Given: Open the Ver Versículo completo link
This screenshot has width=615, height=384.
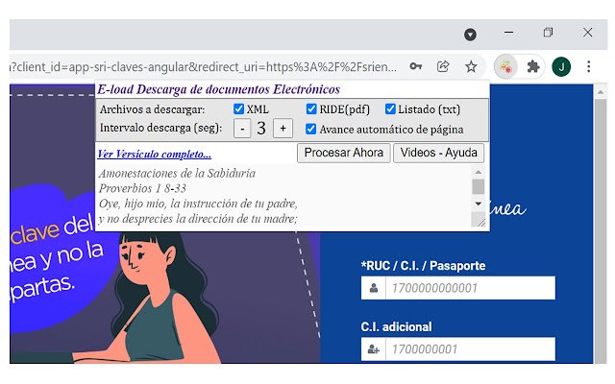Looking at the screenshot, I should tap(155, 154).
